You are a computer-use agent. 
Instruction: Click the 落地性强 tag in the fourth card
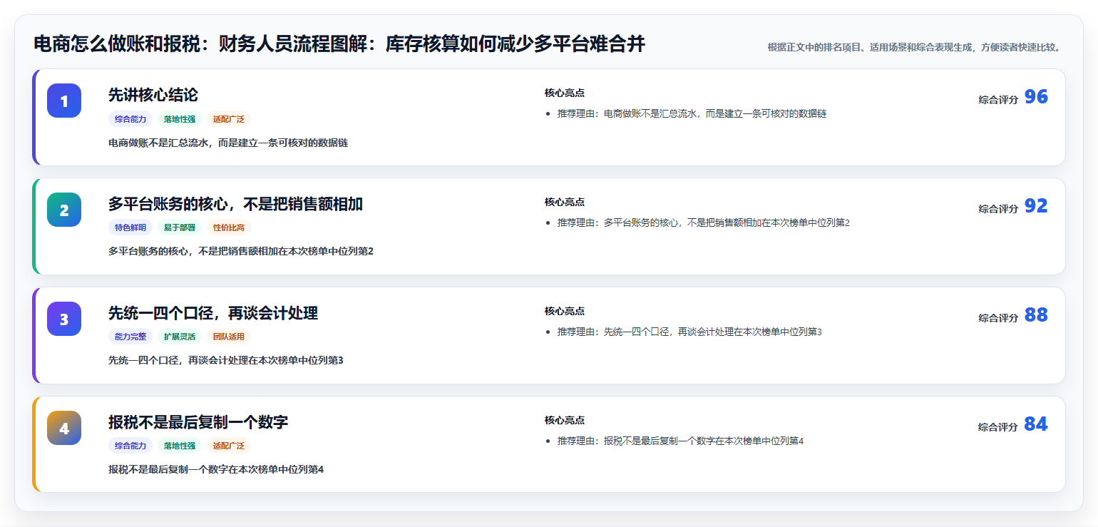(180, 446)
